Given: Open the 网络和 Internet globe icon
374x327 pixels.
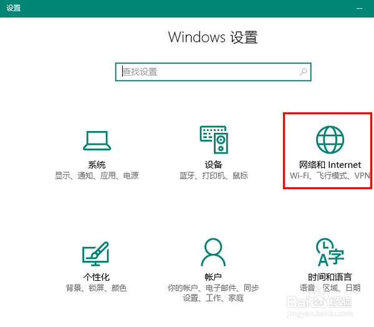Looking at the screenshot, I should [x=330, y=140].
